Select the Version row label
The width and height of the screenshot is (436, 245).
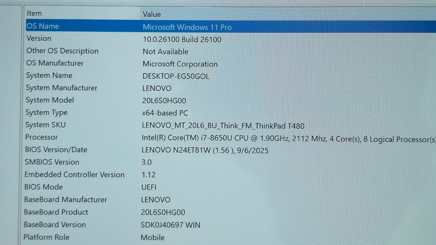(39, 38)
